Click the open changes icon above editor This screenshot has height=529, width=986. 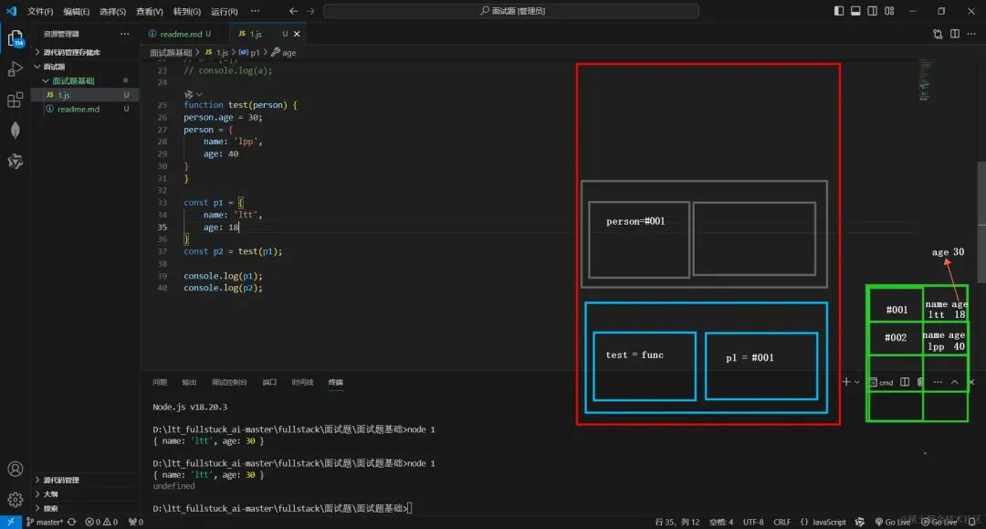[x=938, y=34]
